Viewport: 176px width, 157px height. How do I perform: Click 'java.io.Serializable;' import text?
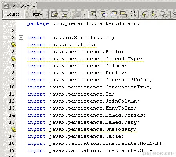pos(82,38)
